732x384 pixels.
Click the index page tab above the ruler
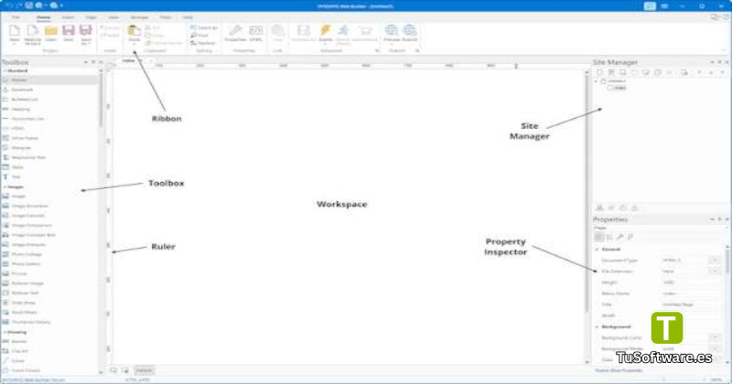click(x=129, y=60)
